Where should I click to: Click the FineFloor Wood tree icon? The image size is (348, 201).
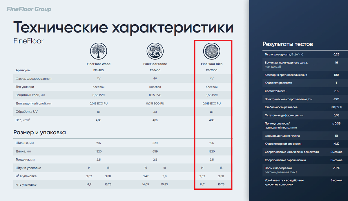coord(98,51)
